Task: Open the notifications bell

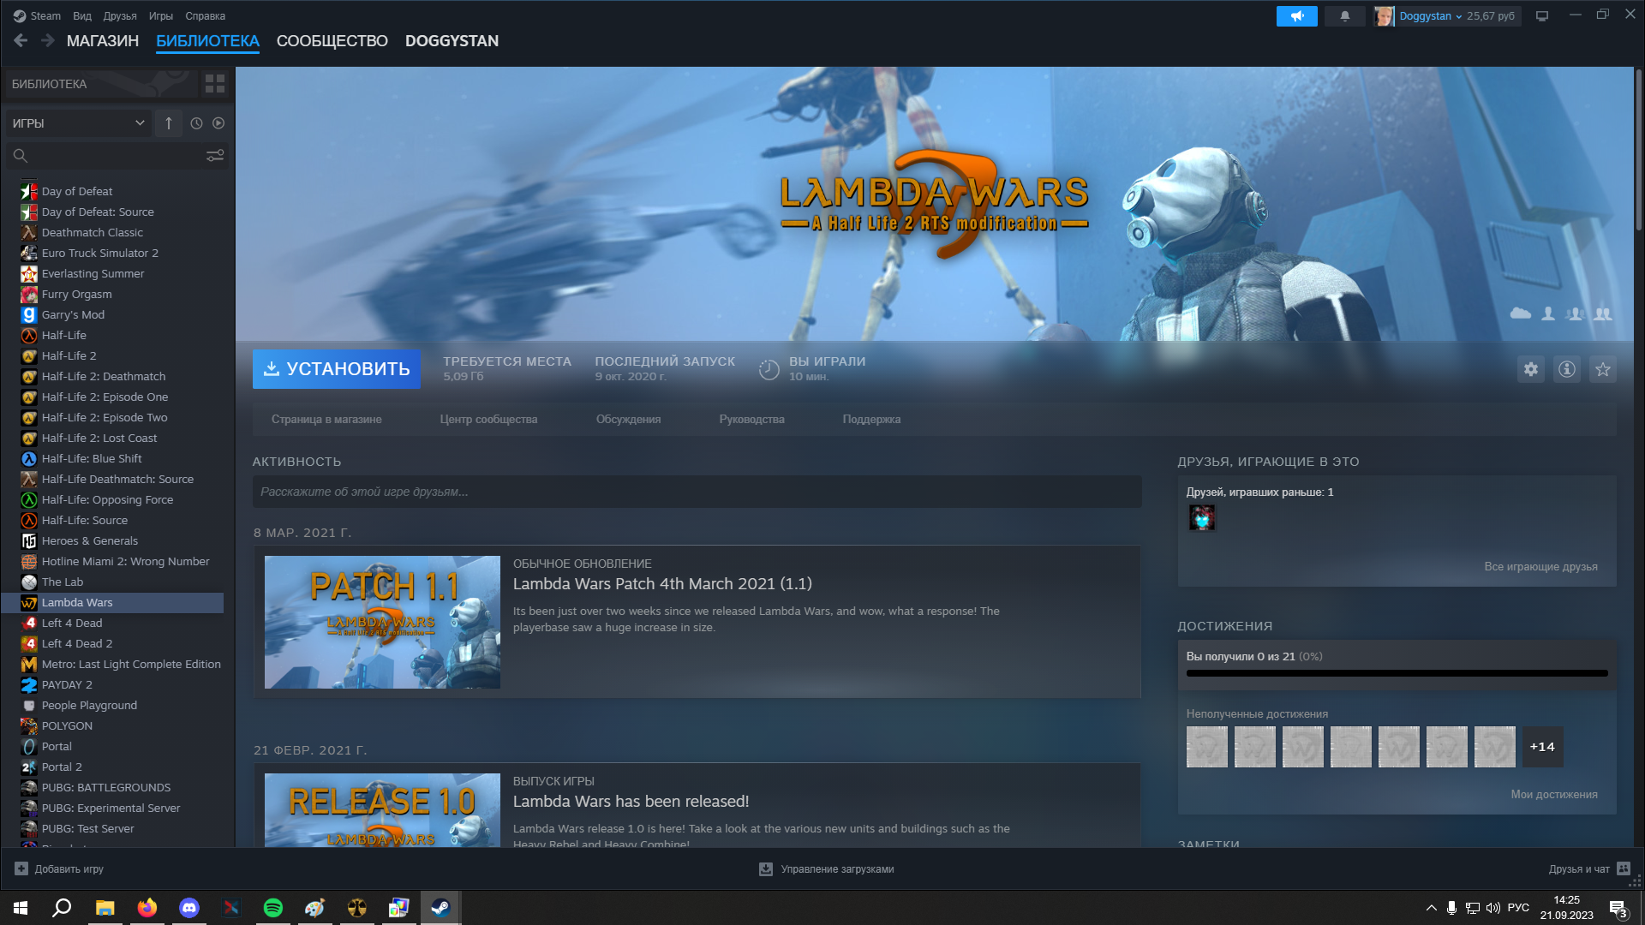Action: [x=1344, y=16]
